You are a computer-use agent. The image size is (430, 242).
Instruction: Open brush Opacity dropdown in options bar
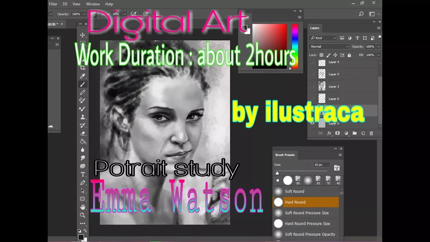[85, 14]
